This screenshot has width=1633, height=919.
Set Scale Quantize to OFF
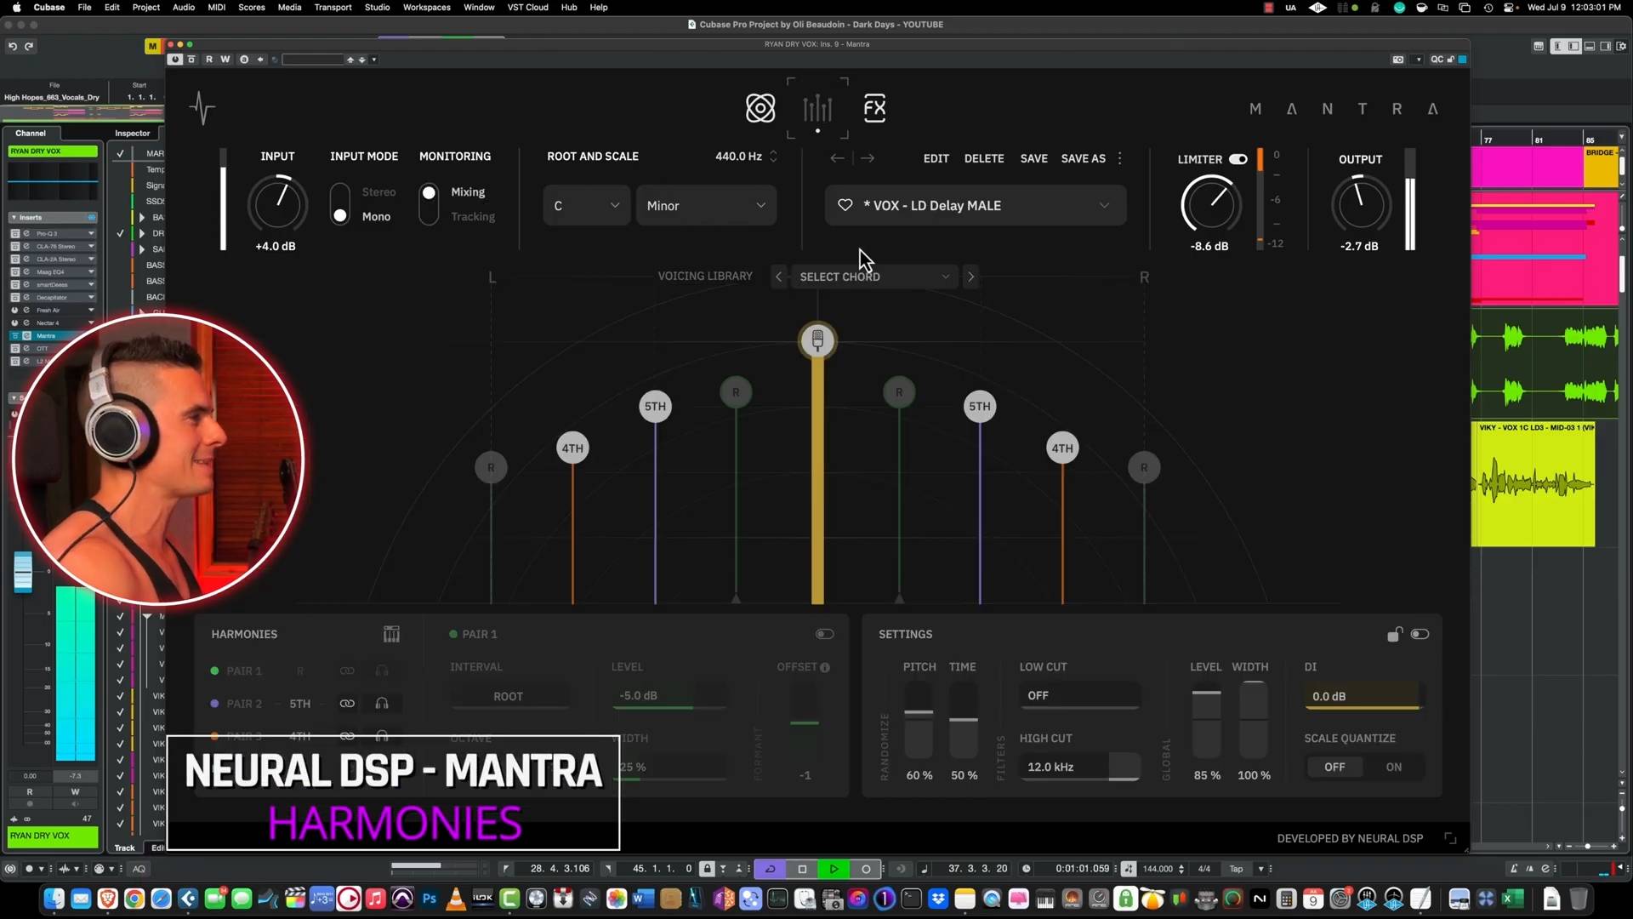click(x=1334, y=767)
